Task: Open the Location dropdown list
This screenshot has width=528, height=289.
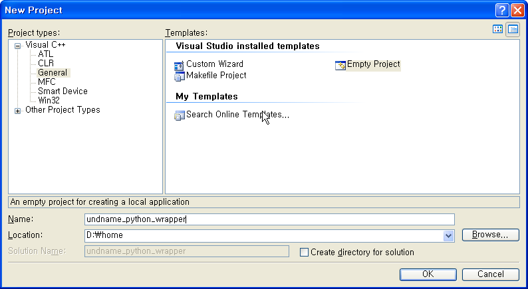Action: click(x=448, y=236)
